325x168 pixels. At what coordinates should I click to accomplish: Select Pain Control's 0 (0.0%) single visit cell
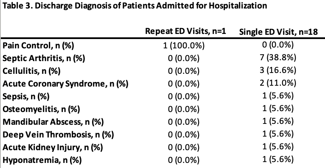point(278,45)
